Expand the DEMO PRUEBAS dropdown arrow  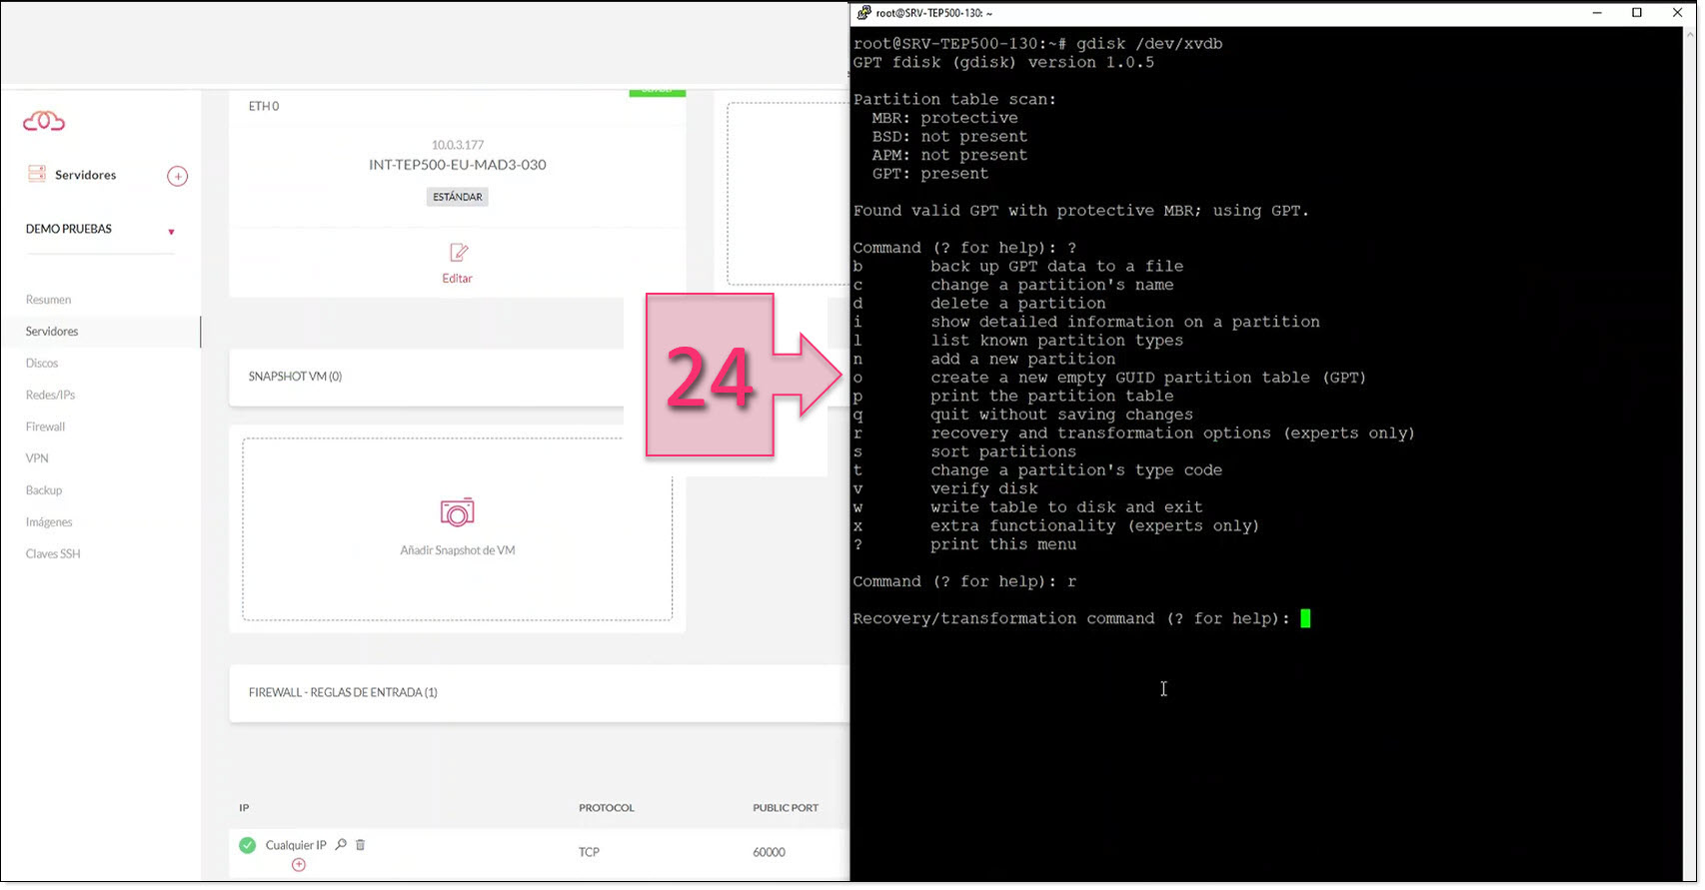[x=171, y=232]
